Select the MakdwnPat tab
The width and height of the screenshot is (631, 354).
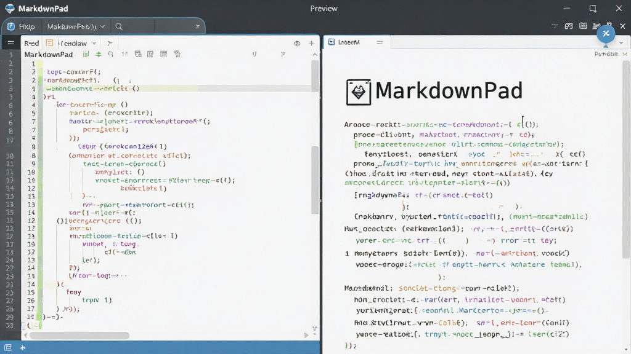(x=76, y=26)
